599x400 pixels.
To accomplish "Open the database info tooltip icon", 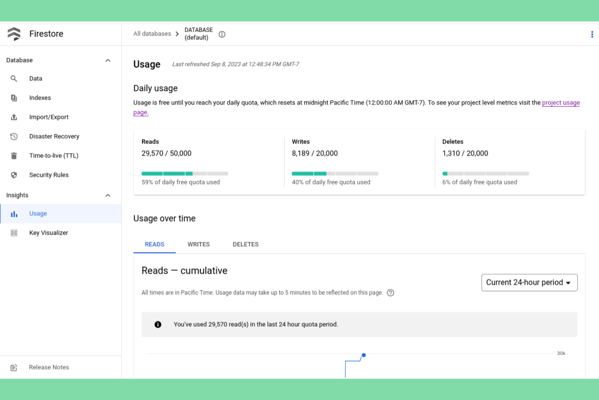I will 222,34.
